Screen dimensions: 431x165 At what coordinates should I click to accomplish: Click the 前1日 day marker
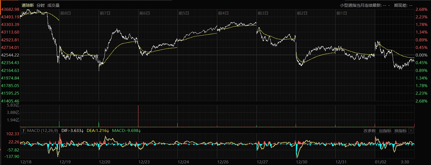pos(341,13)
